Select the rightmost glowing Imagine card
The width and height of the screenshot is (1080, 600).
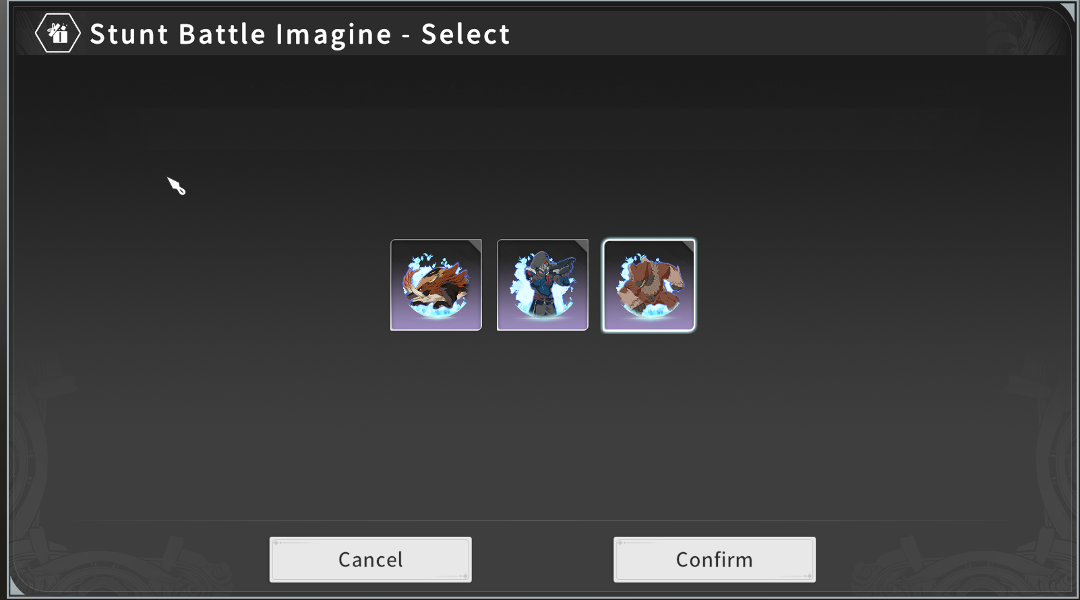pos(649,285)
